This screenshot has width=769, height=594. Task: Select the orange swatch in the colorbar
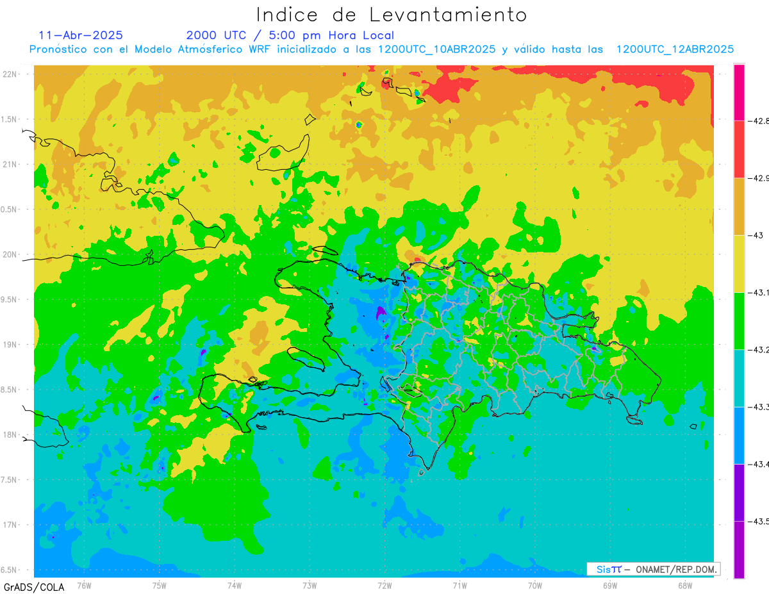click(739, 206)
